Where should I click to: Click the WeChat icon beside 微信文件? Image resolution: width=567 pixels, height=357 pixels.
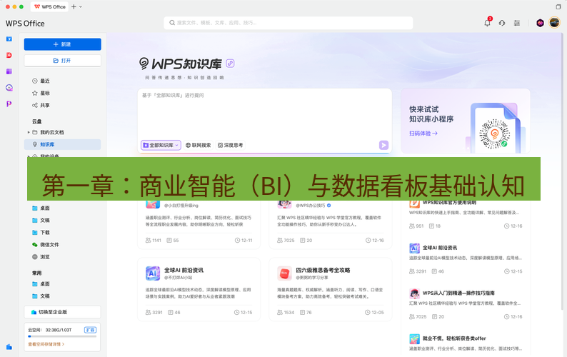click(35, 244)
